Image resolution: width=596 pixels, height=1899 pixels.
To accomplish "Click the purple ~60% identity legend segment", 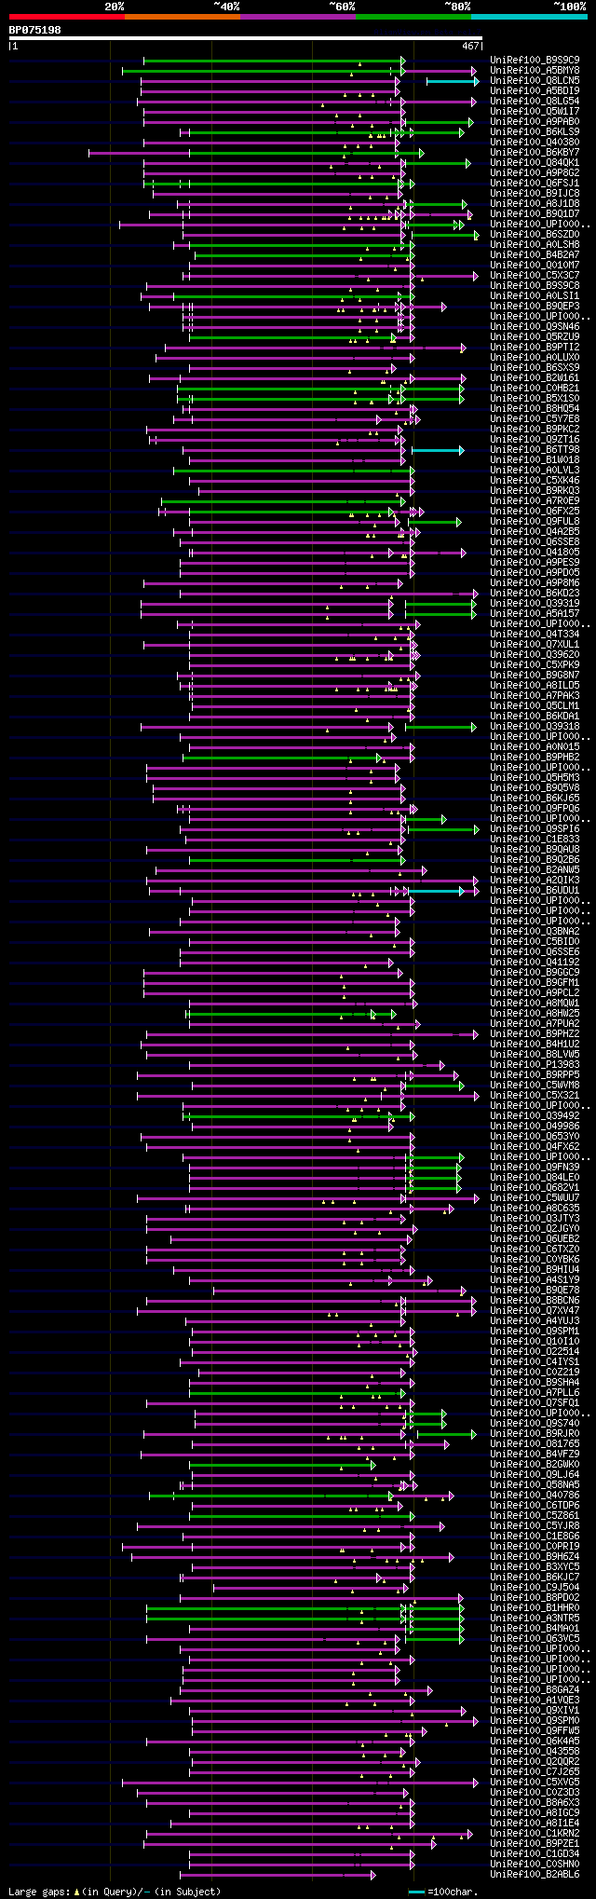I will pos(298,17).
